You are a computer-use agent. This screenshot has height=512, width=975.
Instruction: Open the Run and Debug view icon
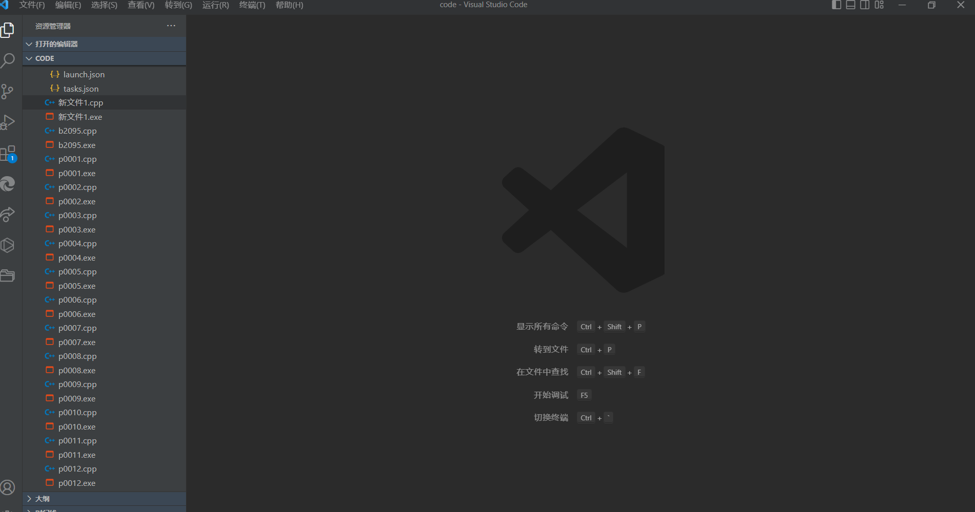[8, 122]
